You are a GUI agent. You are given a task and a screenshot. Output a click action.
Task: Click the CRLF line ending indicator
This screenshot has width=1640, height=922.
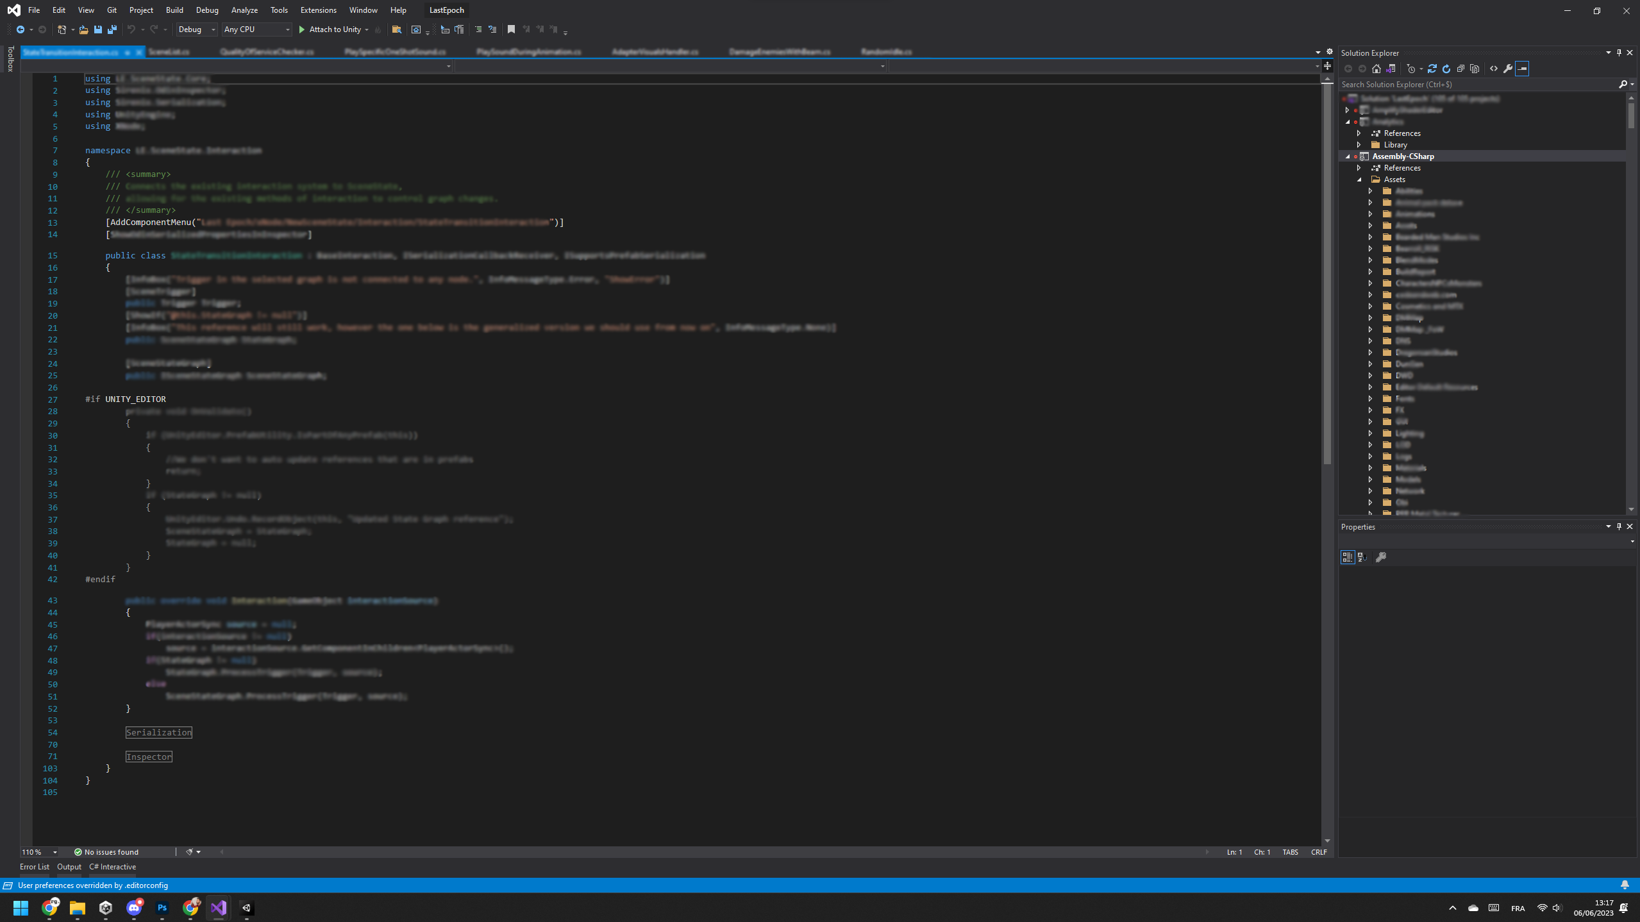click(1319, 852)
